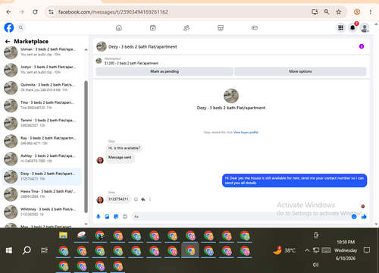Open Windows taskbar search
Screen dimensions: 379x273
[27, 250]
